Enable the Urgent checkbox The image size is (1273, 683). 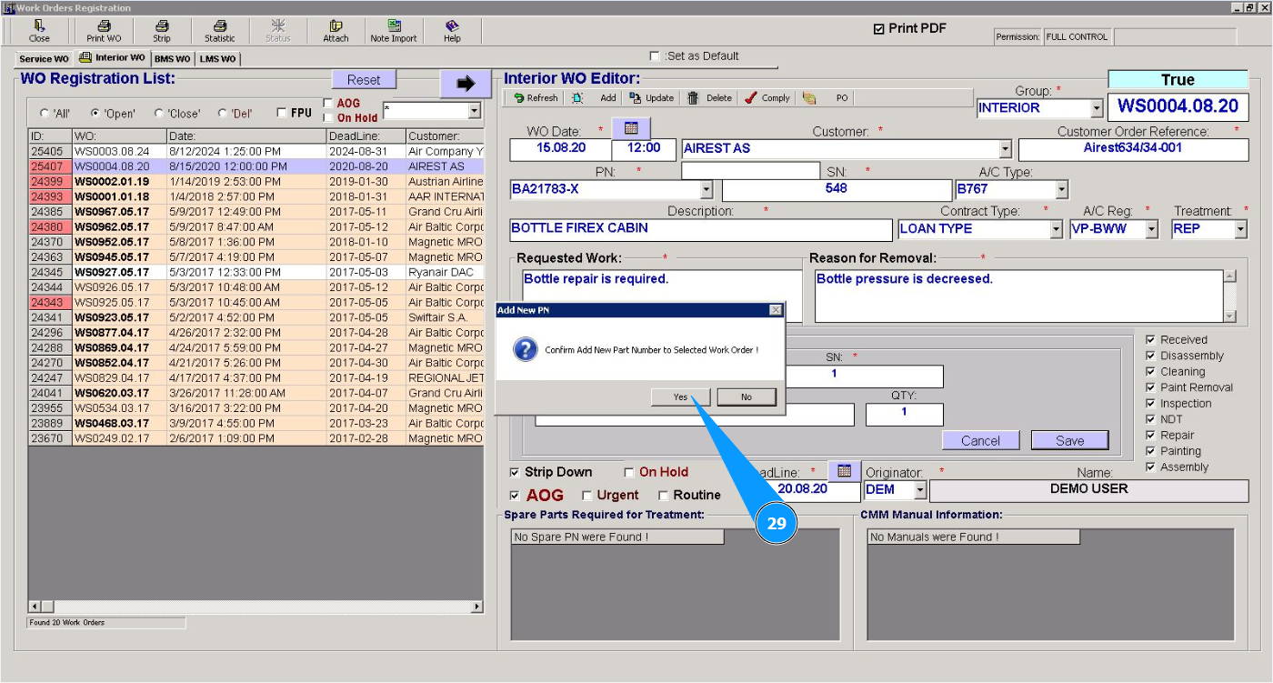point(587,496)
